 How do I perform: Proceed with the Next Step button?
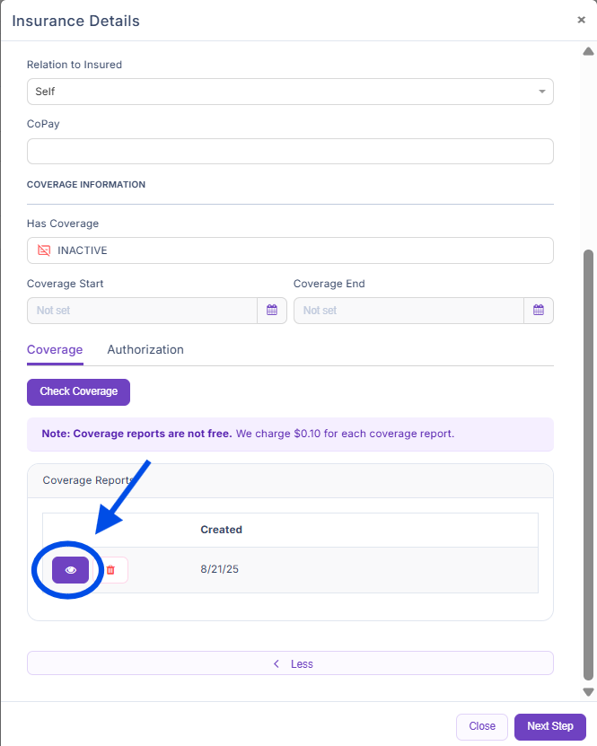pos(549,726)
